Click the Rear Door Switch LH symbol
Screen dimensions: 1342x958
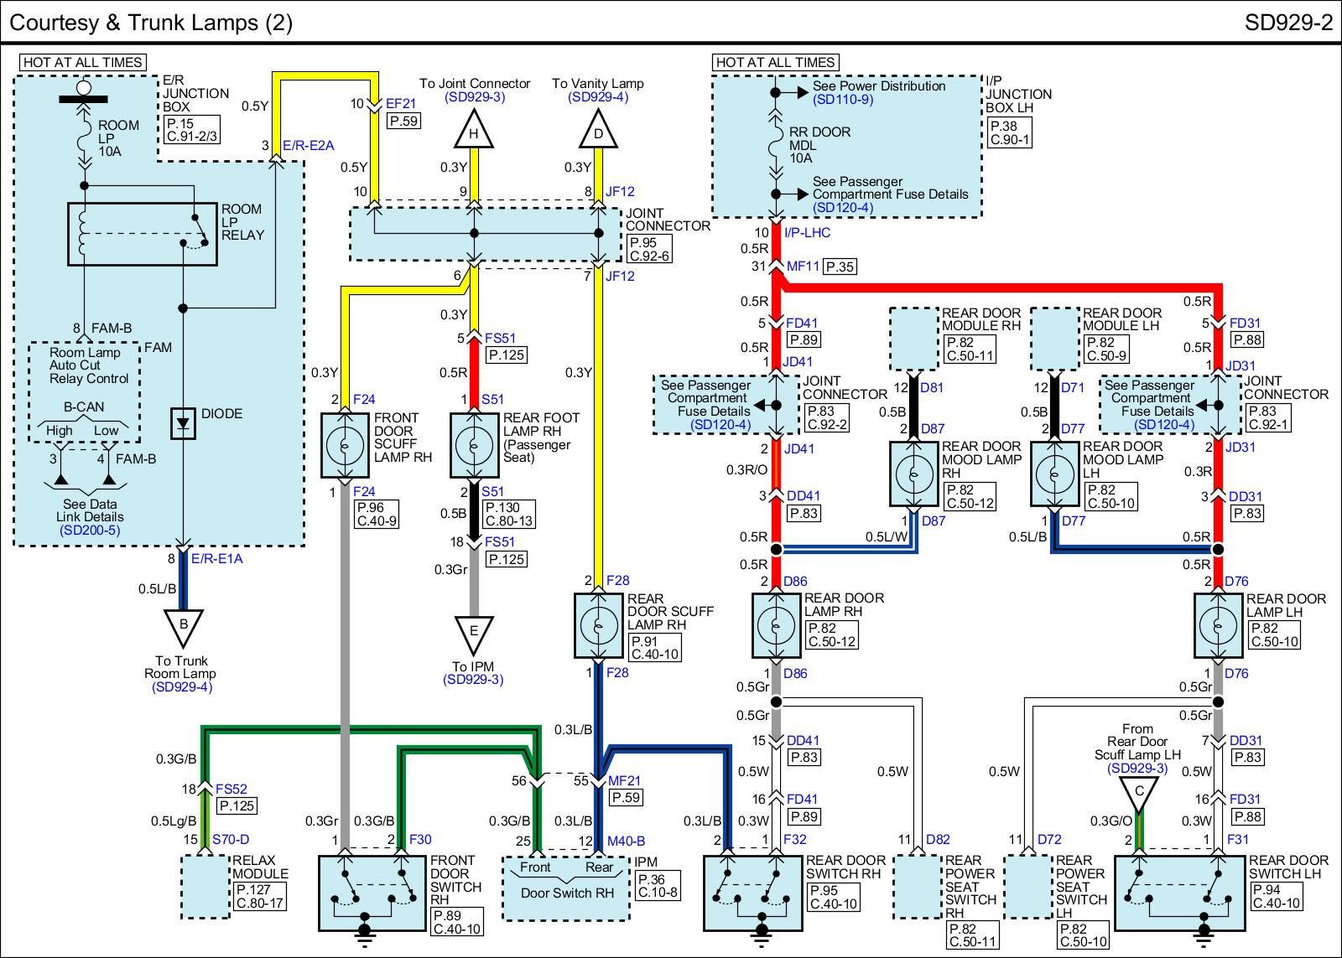pos(1180,893)
